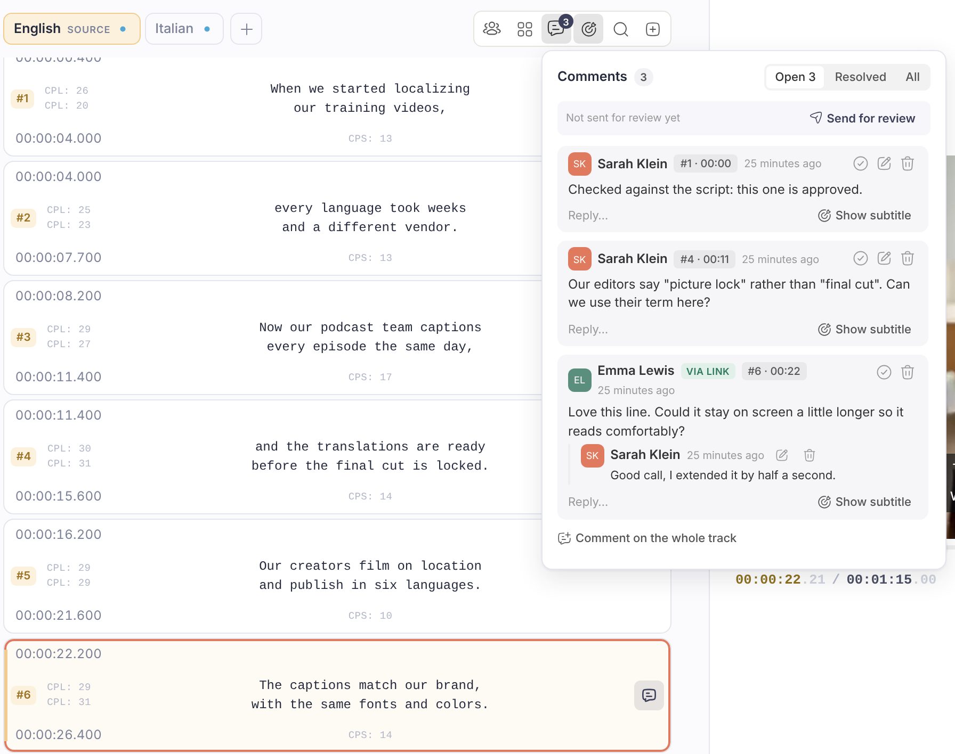Edit Sarah Klein's #1 comment
Image resolution: width=955 pixels, height=754 pixels.
[x=884, y=163]
